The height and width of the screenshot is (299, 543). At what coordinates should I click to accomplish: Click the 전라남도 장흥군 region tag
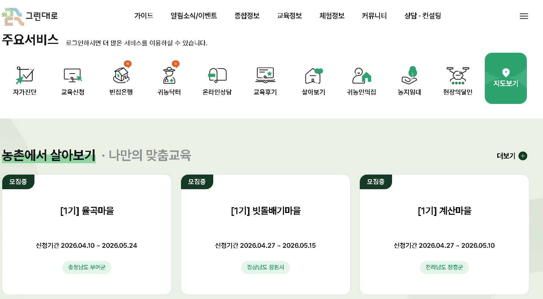(444, 268)
